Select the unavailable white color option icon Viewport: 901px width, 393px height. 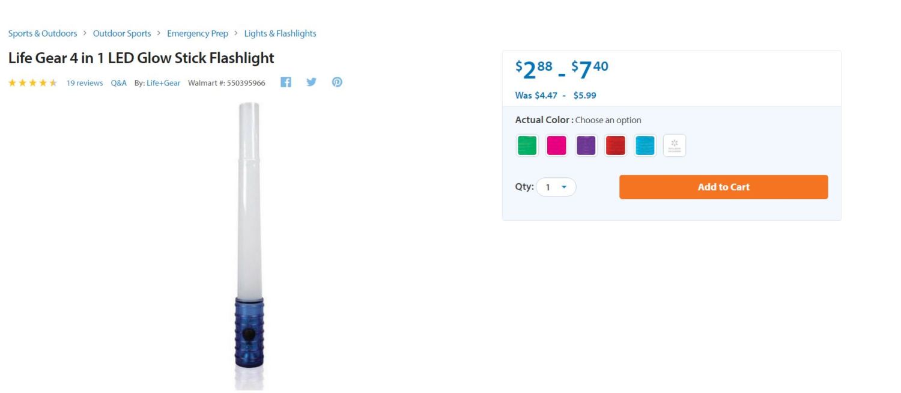click(675, 145)
